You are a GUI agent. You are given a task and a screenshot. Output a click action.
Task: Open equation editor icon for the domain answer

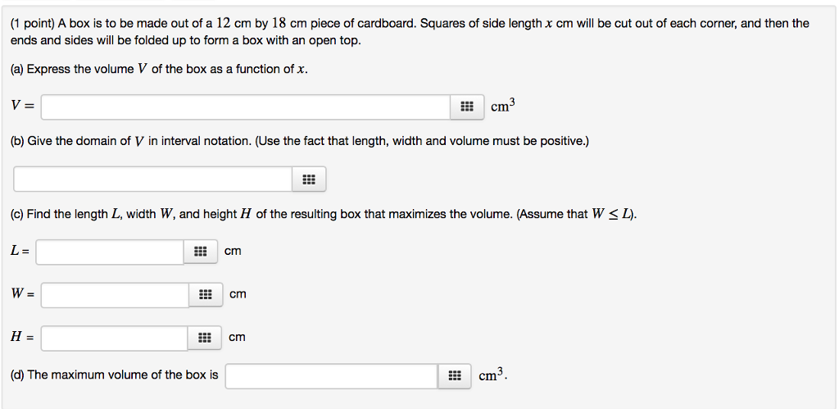tap(309, 180)
